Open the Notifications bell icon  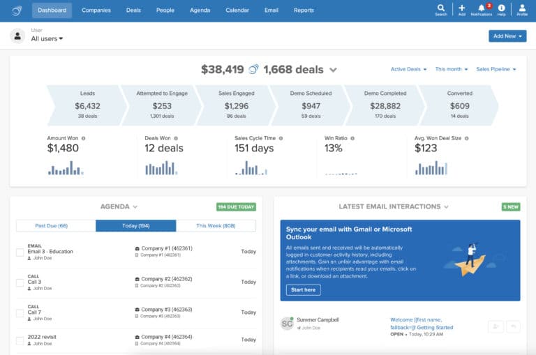click(481, 8)
